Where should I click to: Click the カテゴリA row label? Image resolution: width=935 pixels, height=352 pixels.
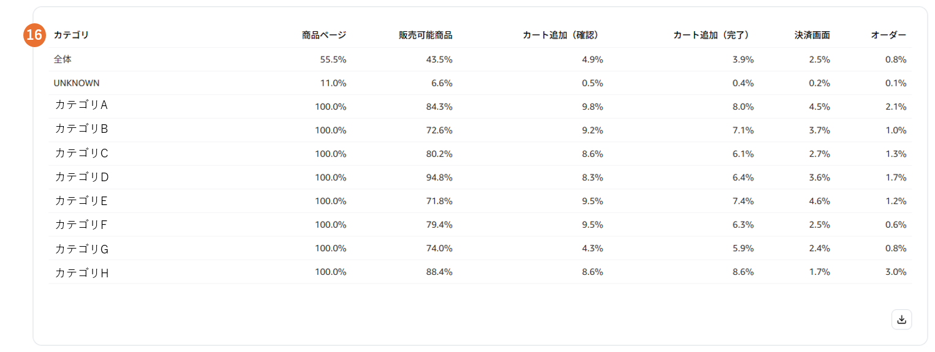coord(82,105)
